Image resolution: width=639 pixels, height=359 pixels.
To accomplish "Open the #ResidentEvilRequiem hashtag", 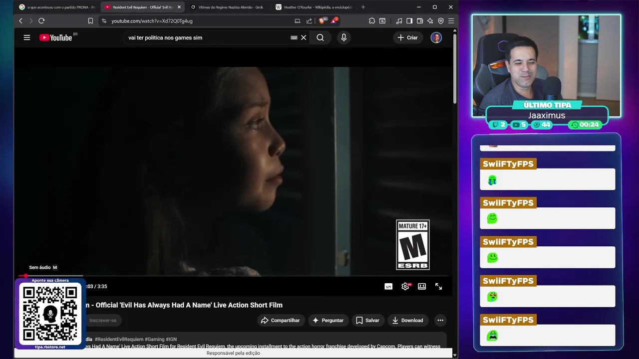I will click(118, 339).
